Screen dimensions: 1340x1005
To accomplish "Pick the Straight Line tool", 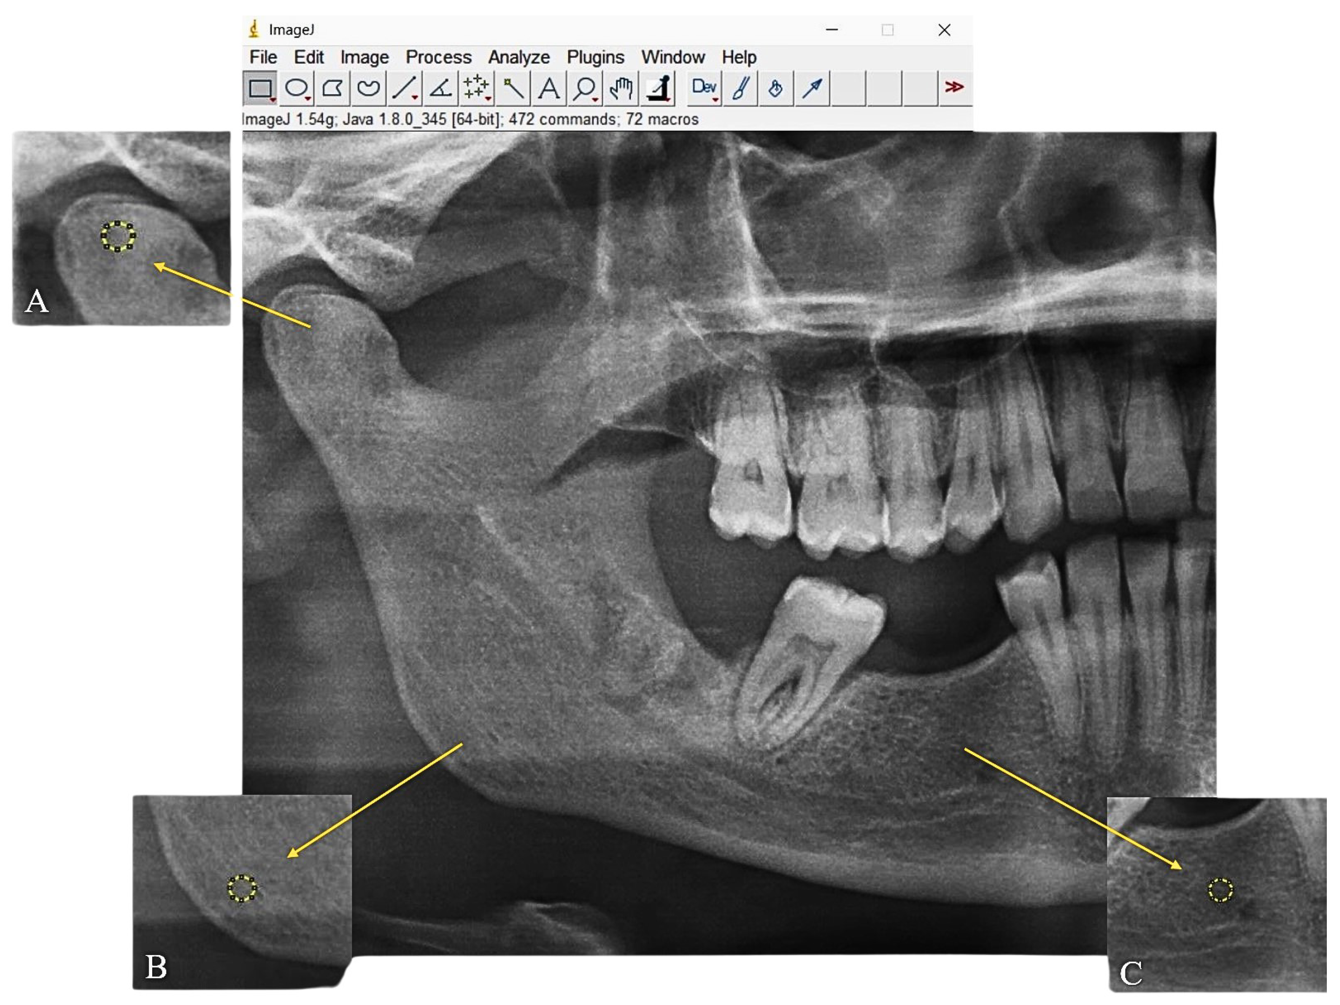I will [x=404, y=88].
